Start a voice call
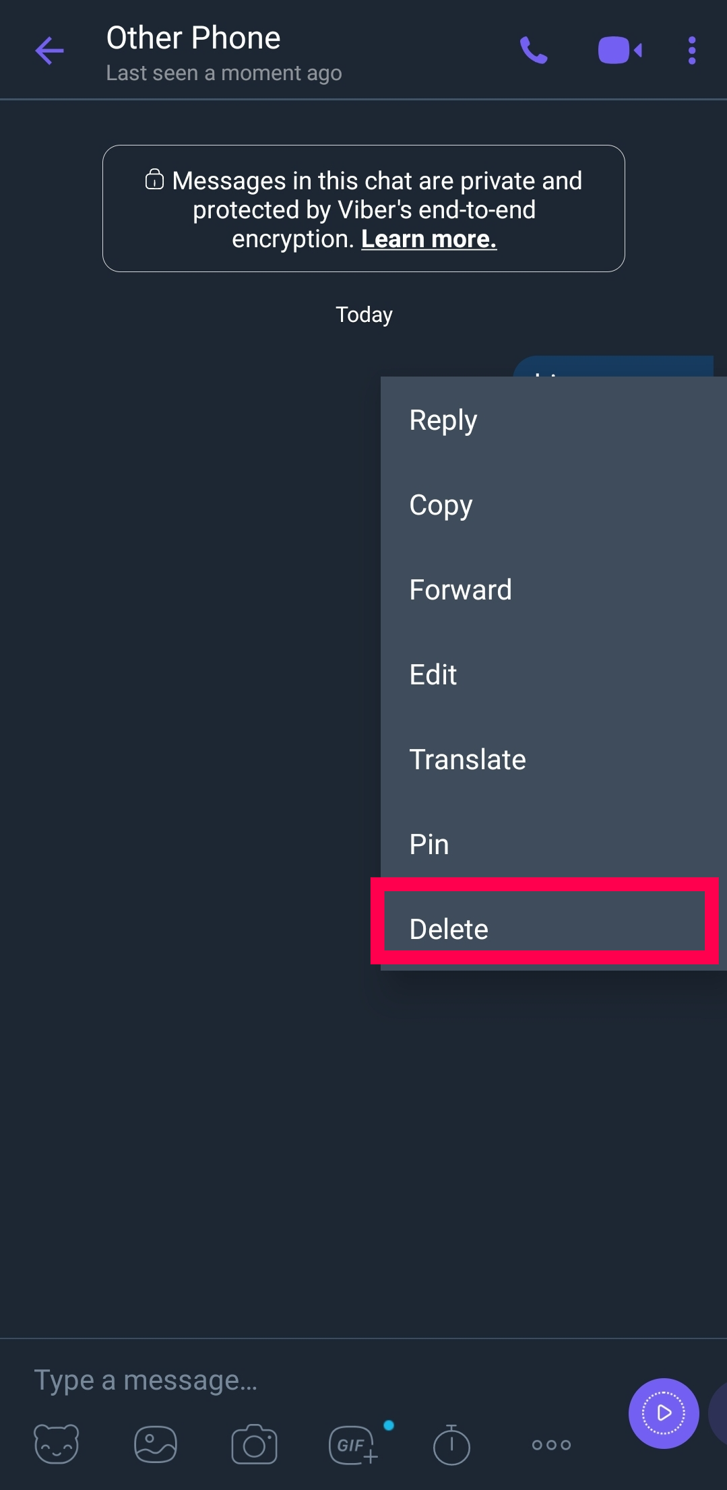Screen dimensions: 727x1490 click(x=534, y=51)
